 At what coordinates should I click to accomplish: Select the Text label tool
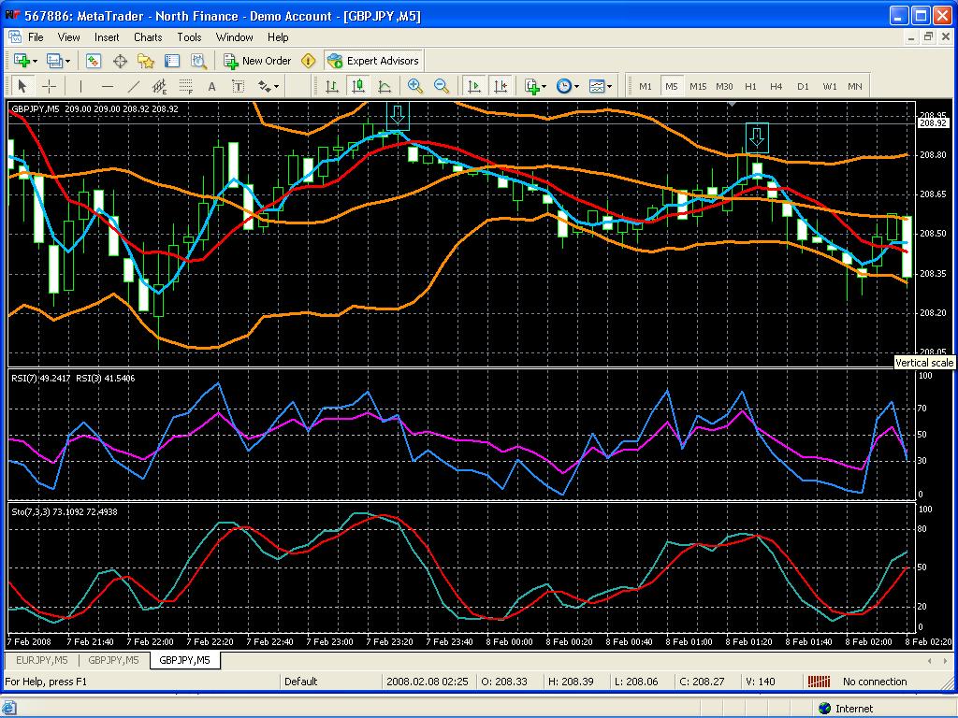pos(239,87)
